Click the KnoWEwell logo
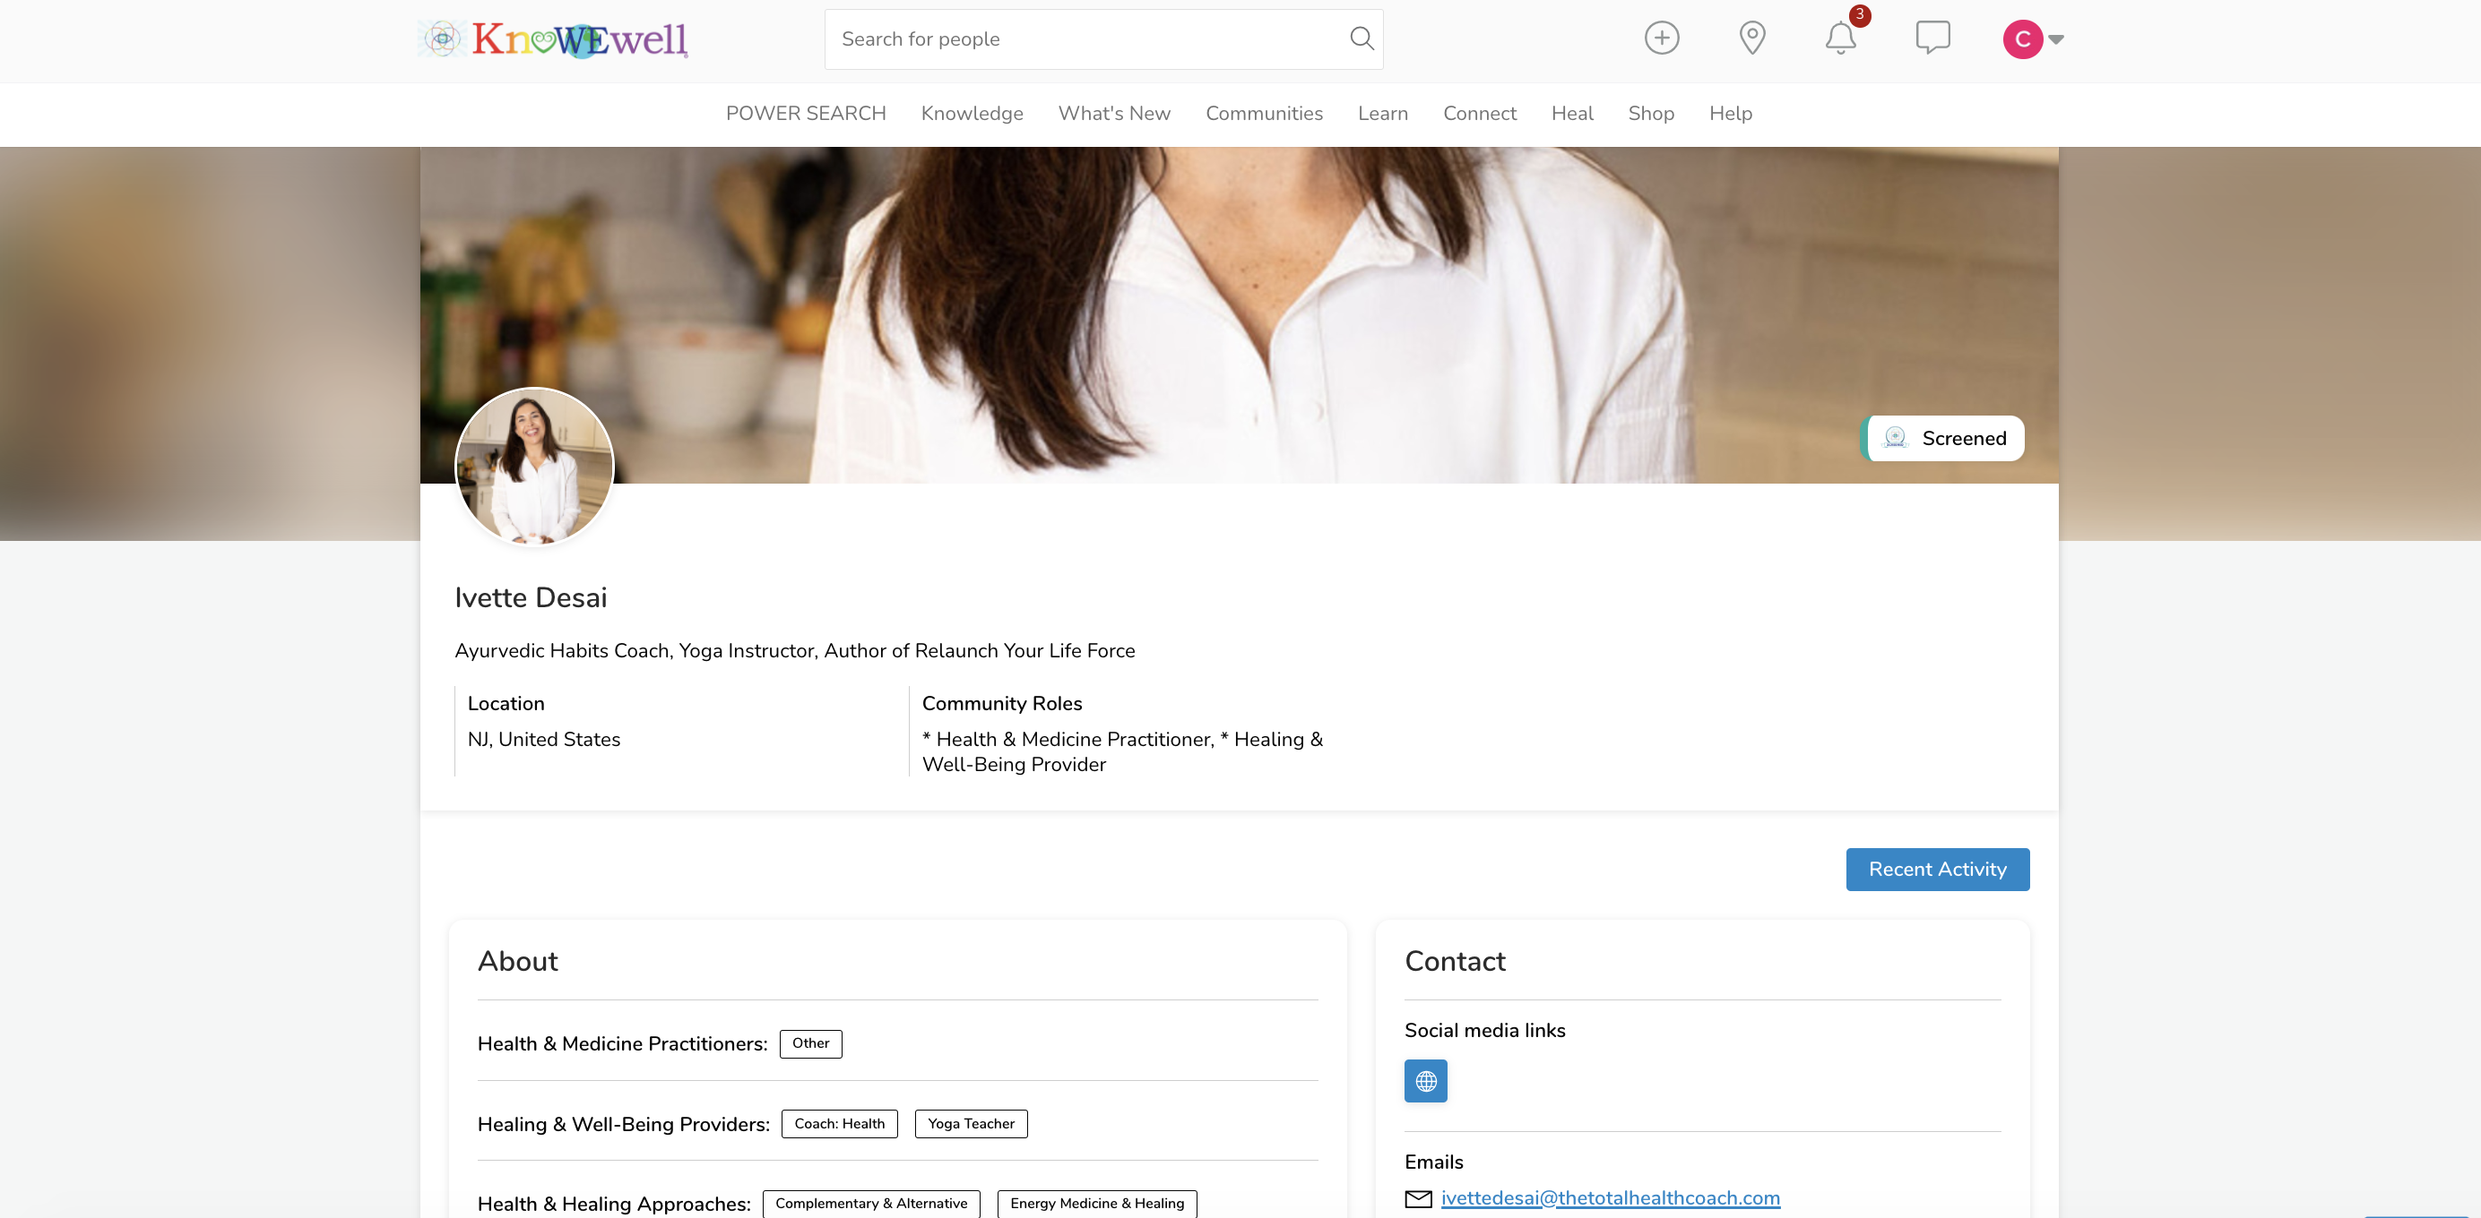Screen dimensions: 2481x1218 pos(554,39)
